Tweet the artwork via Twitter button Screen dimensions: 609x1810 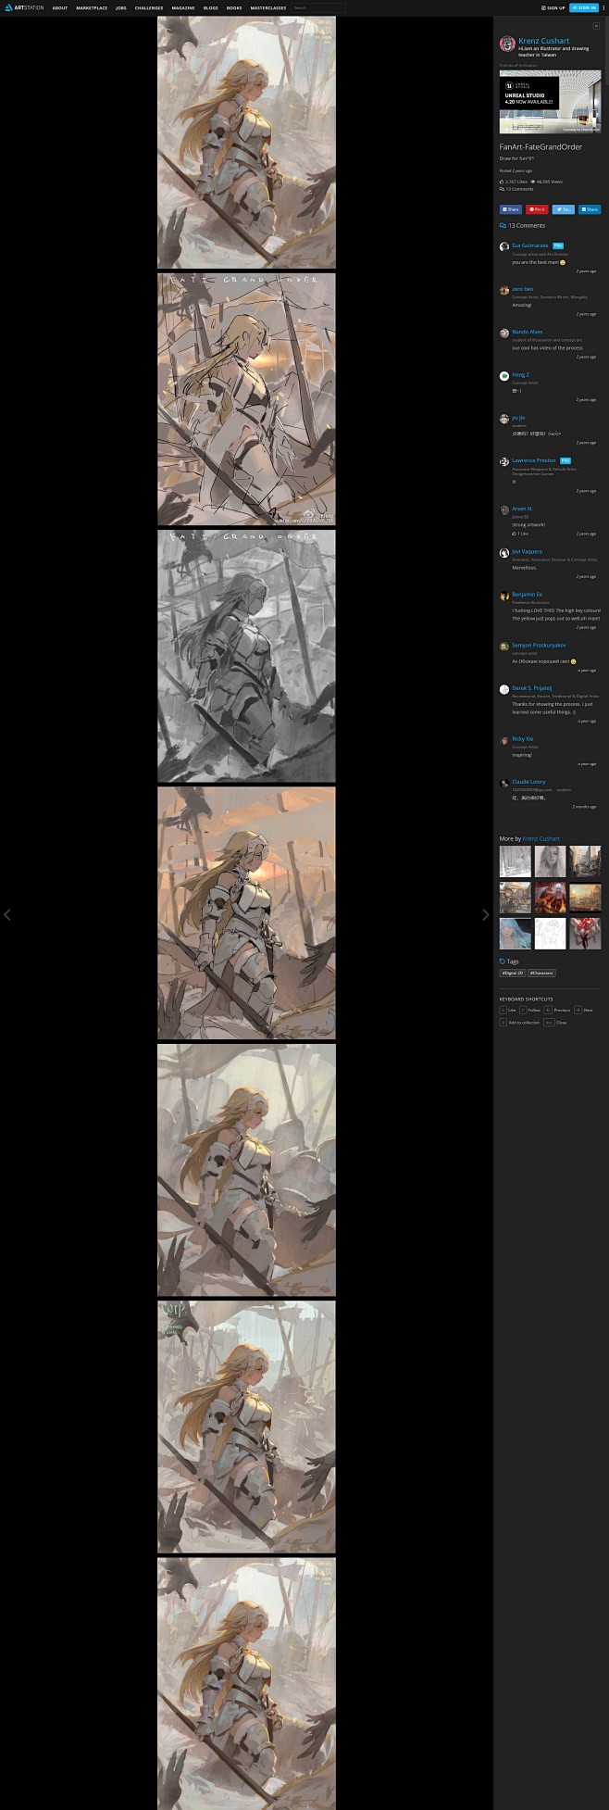tap(564, 209)
